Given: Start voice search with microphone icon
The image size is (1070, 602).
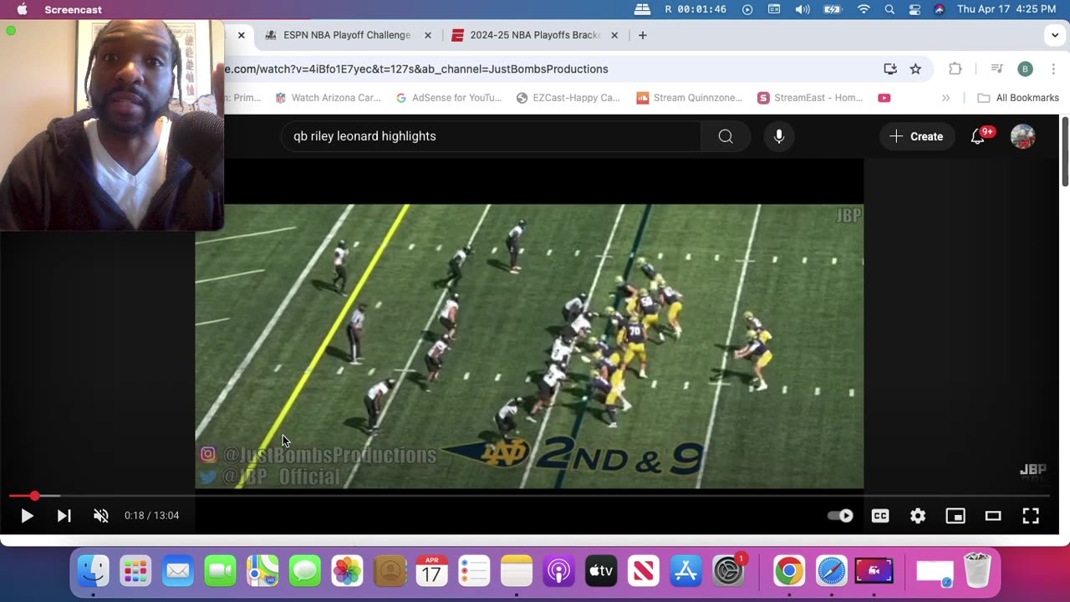Looking at the screenshot, I should (x=779, y=136).
